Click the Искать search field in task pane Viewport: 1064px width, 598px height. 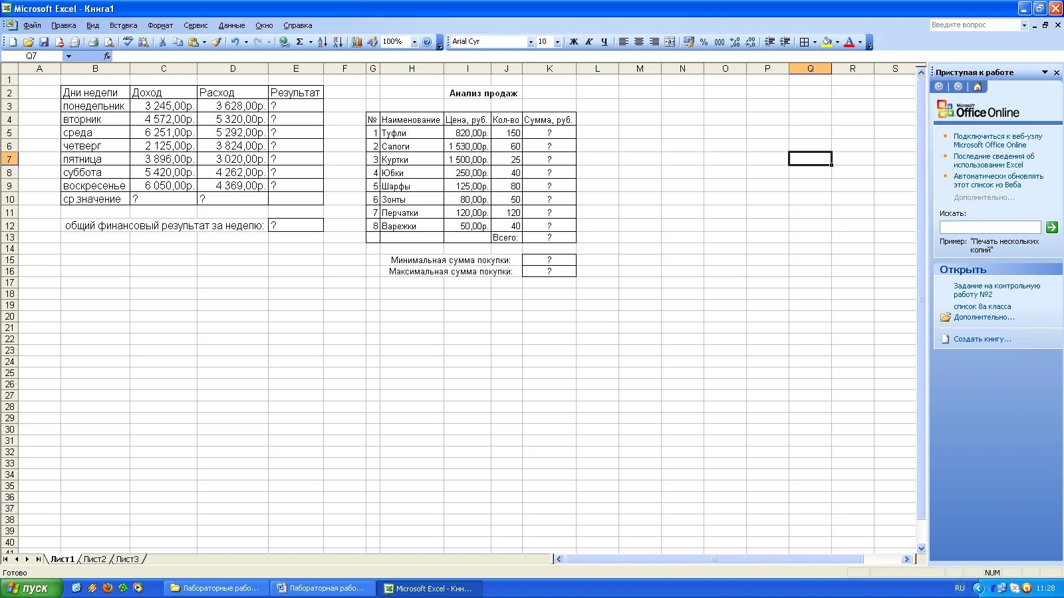click(990, 227)
